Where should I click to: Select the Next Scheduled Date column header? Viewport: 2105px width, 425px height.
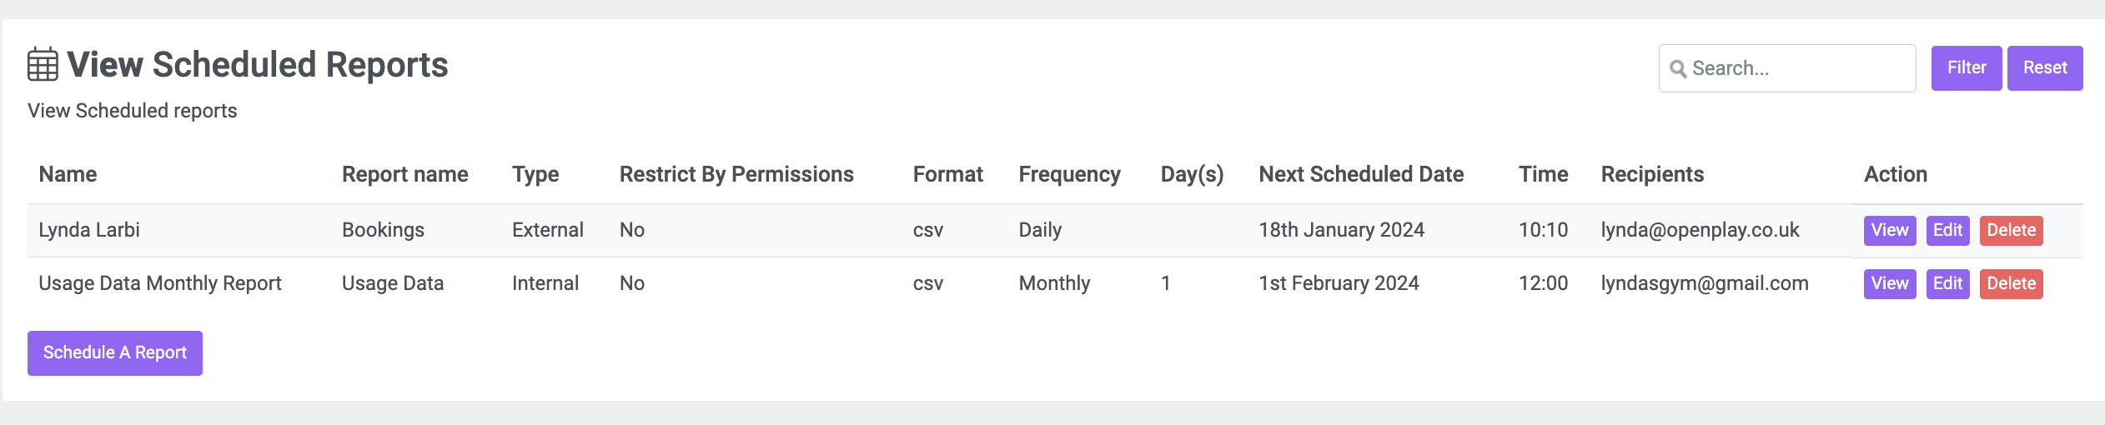pos(1361,174)
